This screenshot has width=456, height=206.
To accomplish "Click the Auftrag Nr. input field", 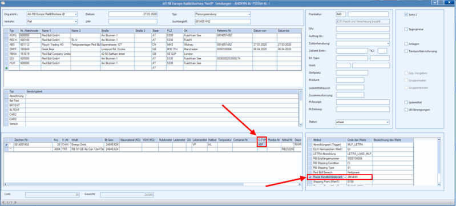I will coord(362,37).
